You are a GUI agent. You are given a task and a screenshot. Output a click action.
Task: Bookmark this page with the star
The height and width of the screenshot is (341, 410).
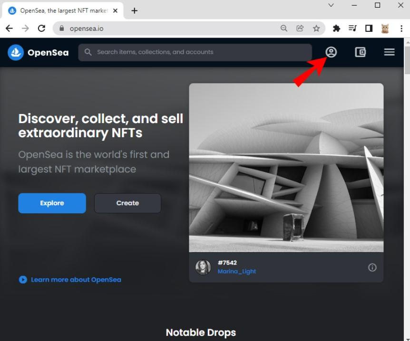point(316,28)
